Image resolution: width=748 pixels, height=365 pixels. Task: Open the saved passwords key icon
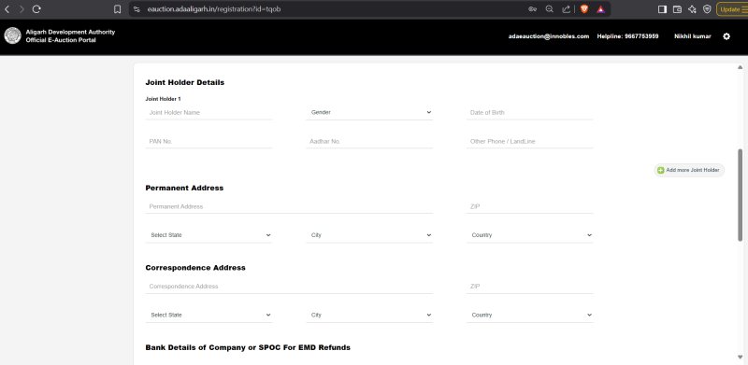(x=532, y=9)
